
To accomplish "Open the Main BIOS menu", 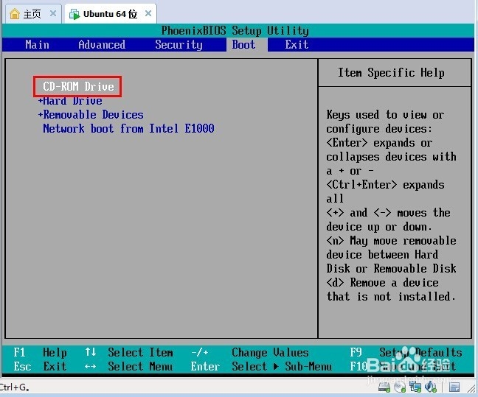I will (x=37, y=45).
